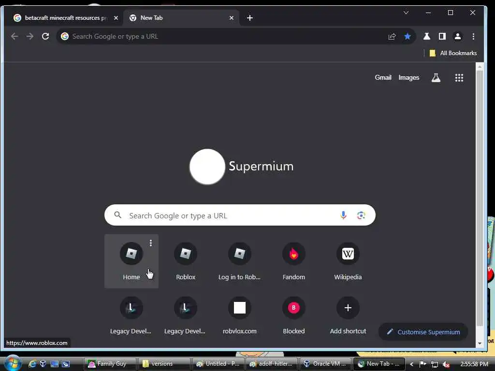Screen dimensions: 495x371
Task: Open more actions for Home shortcut
Action: coord(151,243)
